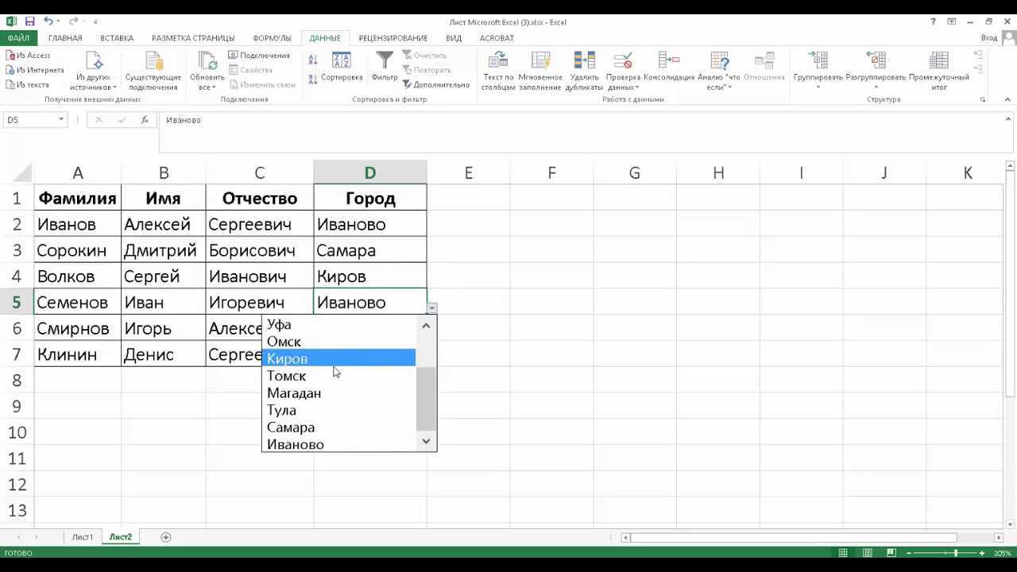The image size is (1017, 572).
Task: Click zoom in plus button
Action: click(984, 553)
